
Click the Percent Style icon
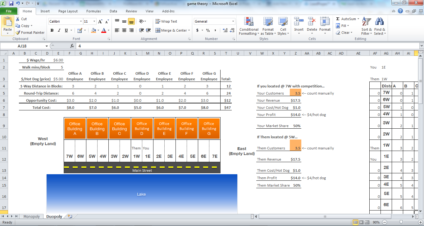208,30
